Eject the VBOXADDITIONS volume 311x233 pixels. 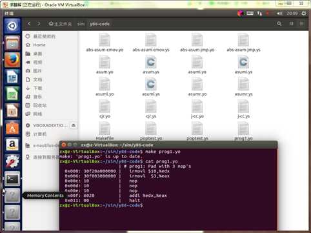coord(74,125)
